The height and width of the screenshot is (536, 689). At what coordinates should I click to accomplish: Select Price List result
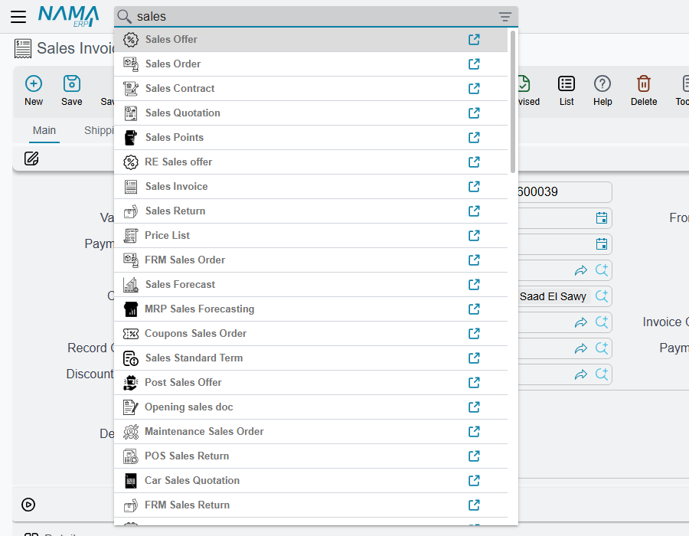(x=311, y=236)
